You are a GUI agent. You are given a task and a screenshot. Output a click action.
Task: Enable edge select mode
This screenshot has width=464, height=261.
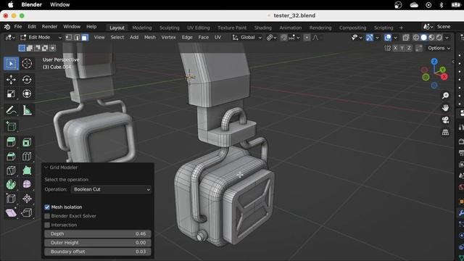(x=77, y=38)
